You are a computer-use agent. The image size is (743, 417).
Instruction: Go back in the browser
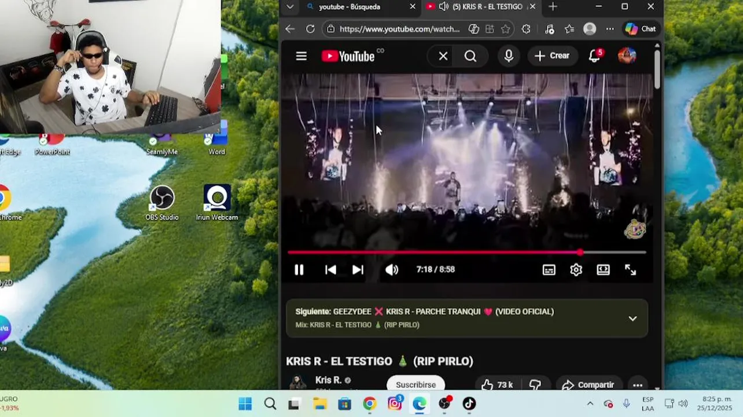click(x=290, y=29)
